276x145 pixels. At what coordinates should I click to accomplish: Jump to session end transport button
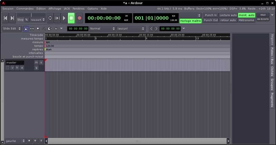[12, 18]
